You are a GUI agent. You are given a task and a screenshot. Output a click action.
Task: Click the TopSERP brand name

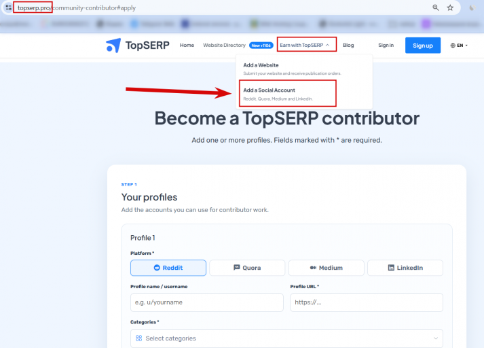[147, 46]
